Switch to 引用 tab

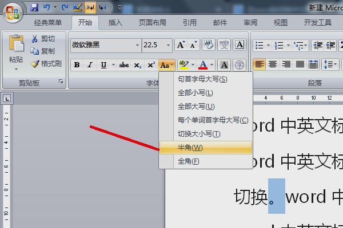(190, 22)
